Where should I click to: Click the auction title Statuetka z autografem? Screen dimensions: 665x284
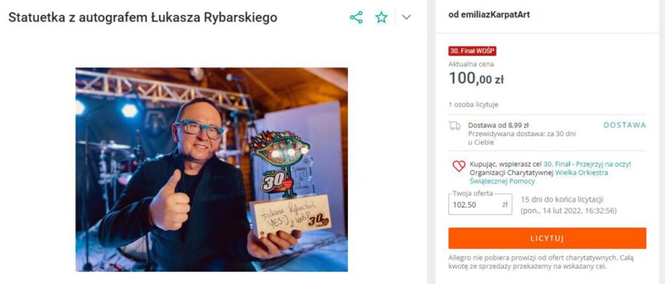[x=143, y=18]
